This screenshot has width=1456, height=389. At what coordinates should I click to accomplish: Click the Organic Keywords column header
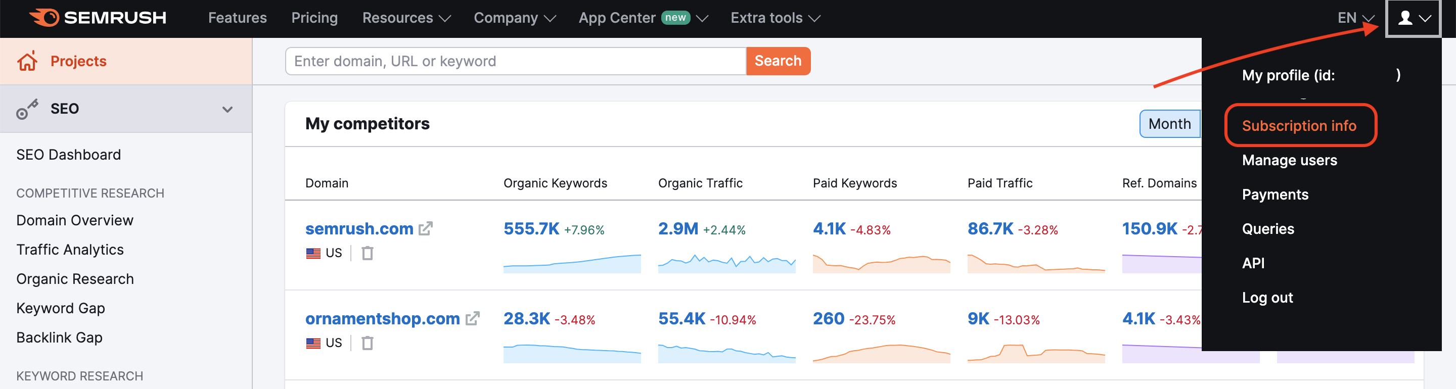click(x=555, y=183)
